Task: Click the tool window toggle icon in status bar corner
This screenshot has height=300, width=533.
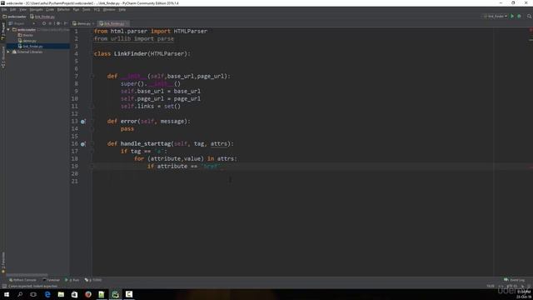Action: point(4,286)
